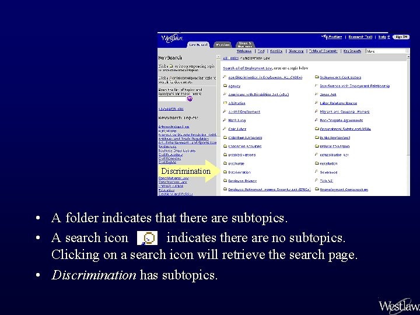420x315 pixels.
Task: Click the All Topics breadcrumb link
Action: 230,58
